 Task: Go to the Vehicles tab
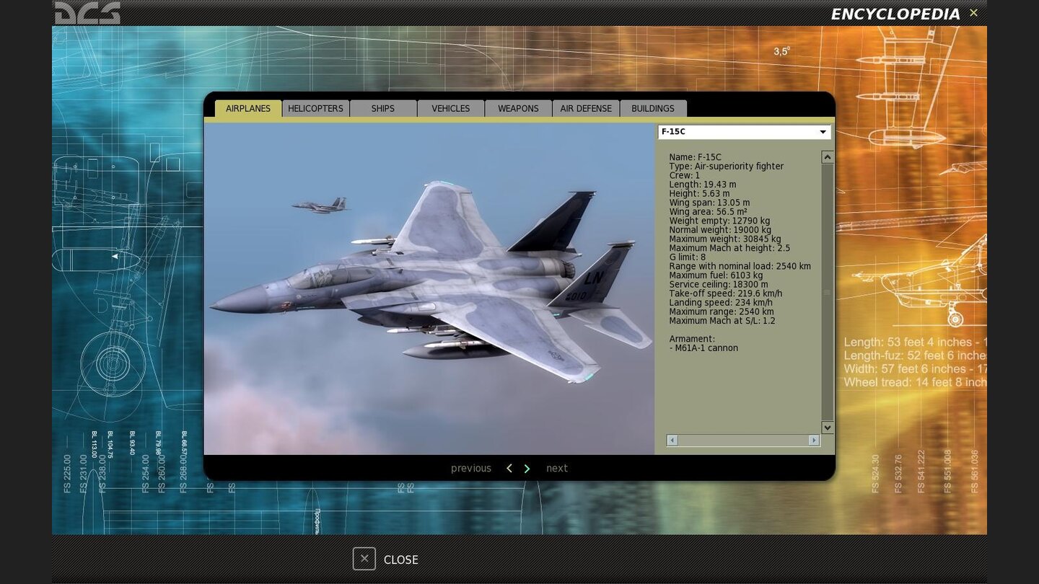coord(451,108)
